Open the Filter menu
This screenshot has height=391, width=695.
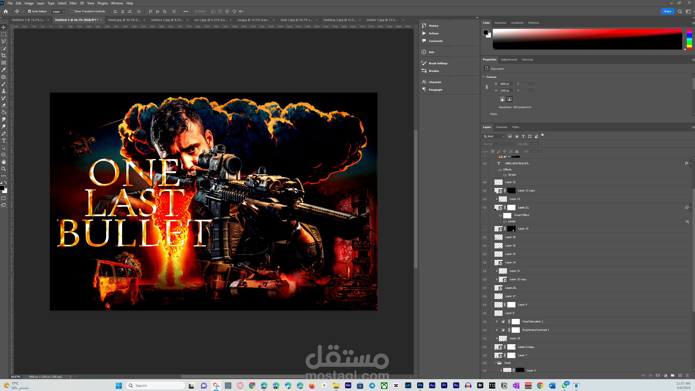(73, 3)
